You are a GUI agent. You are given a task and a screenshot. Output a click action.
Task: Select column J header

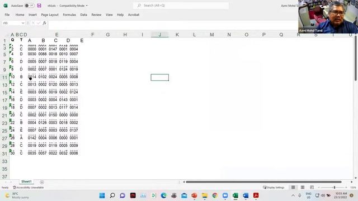pos(160,35)
